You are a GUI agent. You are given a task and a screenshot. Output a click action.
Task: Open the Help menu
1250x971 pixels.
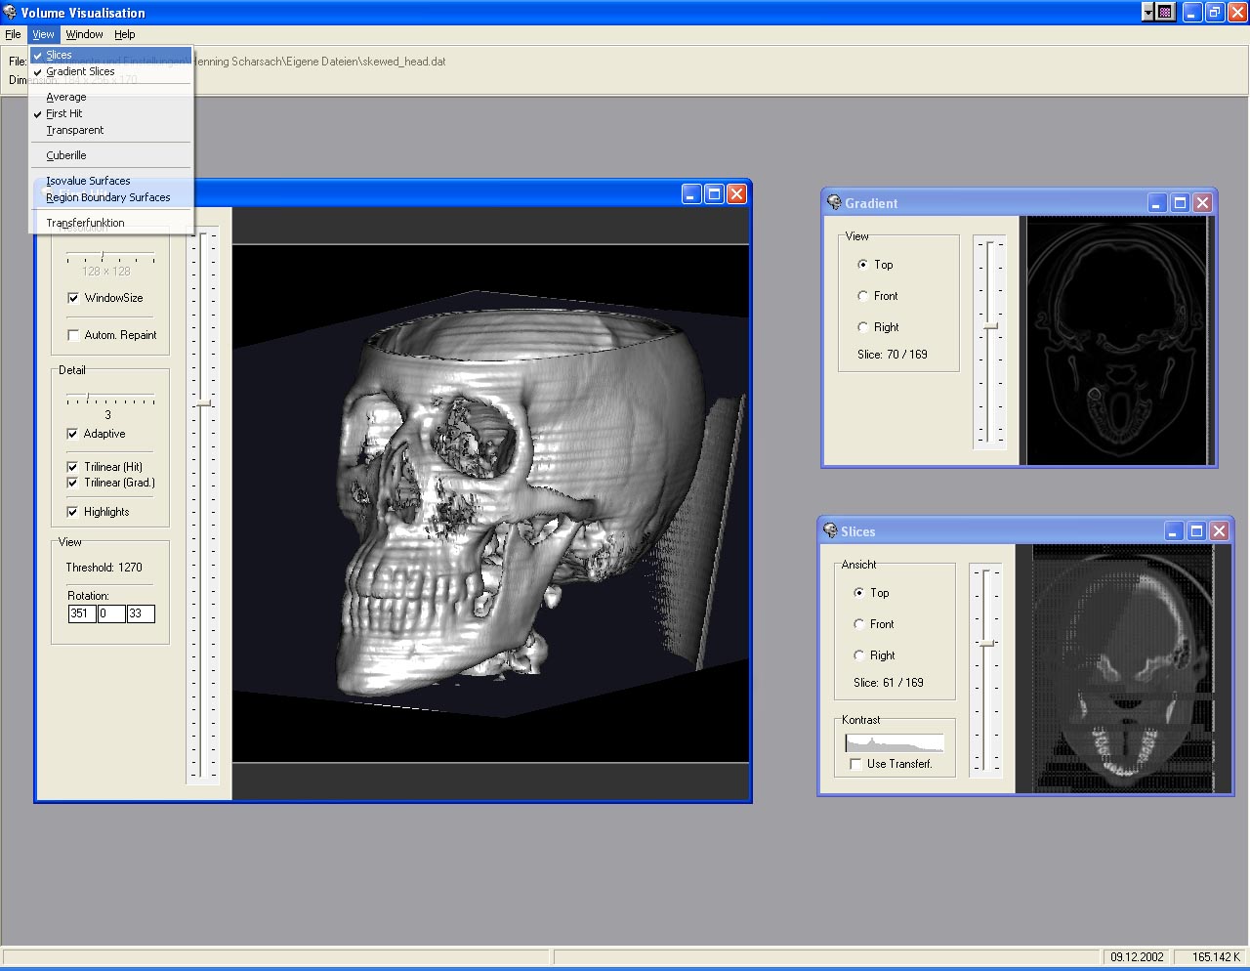[x=124, y=34]
